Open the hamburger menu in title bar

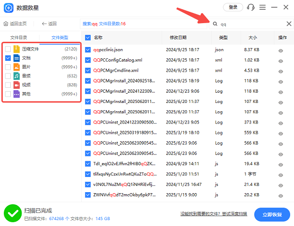[x=263, y=7]
